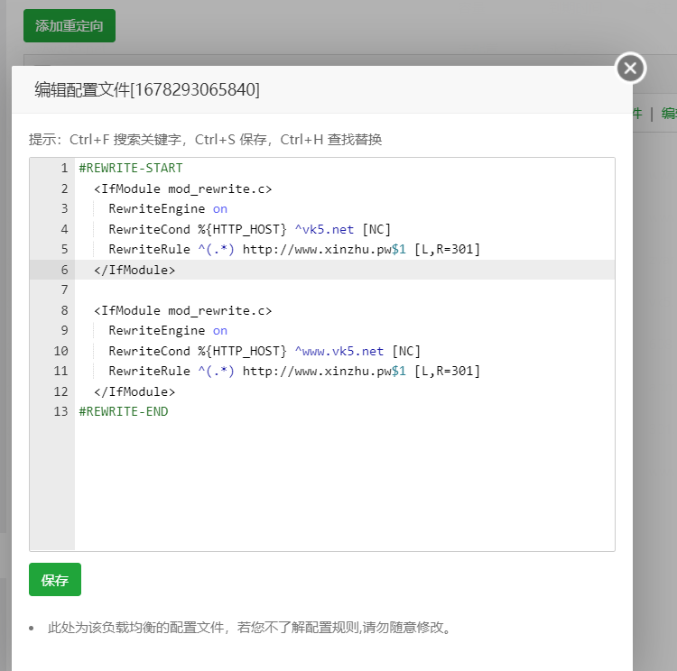Close the config file editor dialog
The width and height of the screenshot is (677, 671).
630,69
